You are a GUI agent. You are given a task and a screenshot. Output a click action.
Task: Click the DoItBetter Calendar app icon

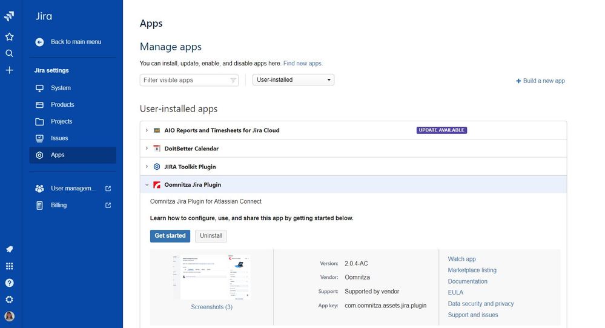157,149
